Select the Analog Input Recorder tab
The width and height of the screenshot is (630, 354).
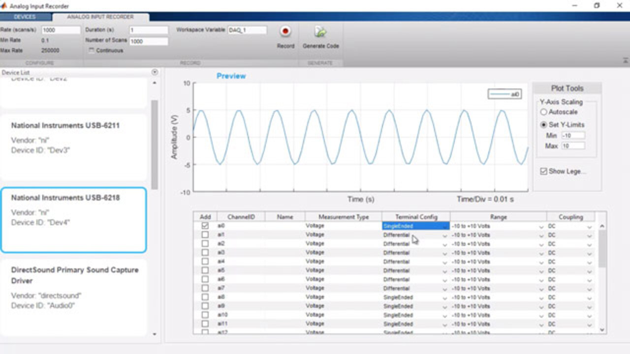coord(100,17)
